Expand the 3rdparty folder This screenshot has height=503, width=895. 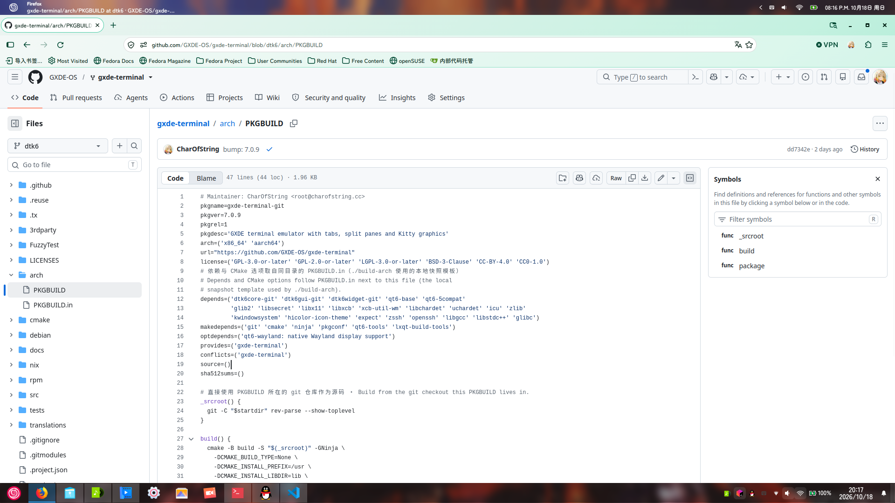pyautogui.click(x=11, y=230)
